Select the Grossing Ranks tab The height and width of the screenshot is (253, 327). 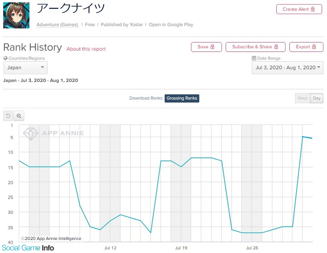(182, 98)
